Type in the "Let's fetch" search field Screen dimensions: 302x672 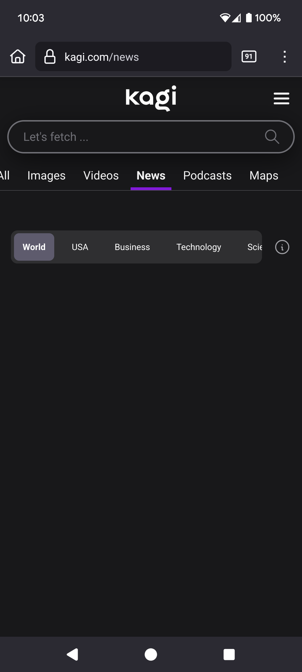[134, 137]
